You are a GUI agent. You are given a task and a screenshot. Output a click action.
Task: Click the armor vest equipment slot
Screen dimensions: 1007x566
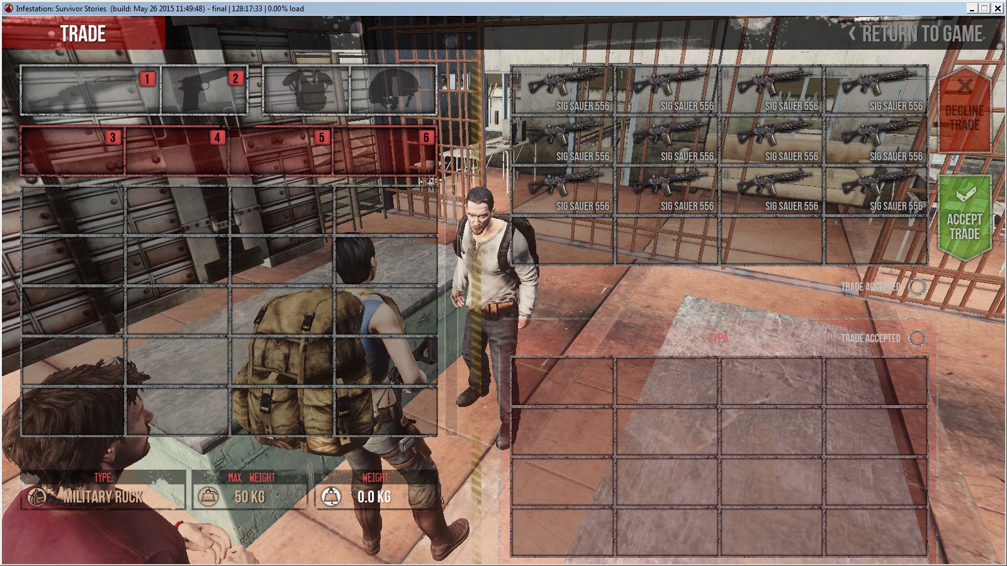pyautogui.click(x=306, y=90)
